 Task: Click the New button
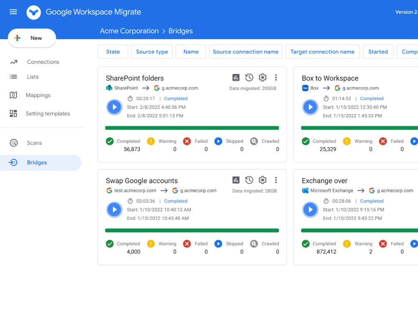(x=32, y=38)
